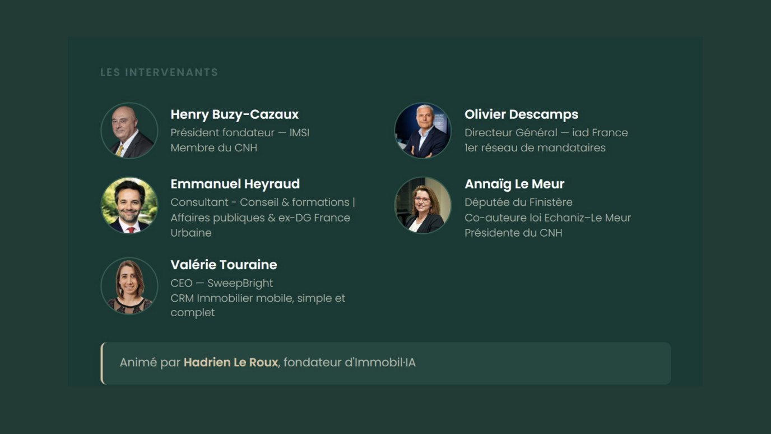Open the Annaïg Le Meur name heading
Screen dimensions: 771x434
click(x=514, y=184)
